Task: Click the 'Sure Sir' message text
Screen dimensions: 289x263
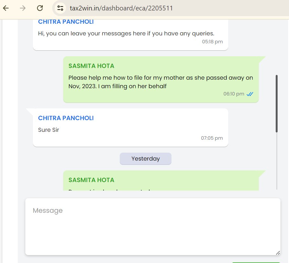Action: tap(48, 130)
